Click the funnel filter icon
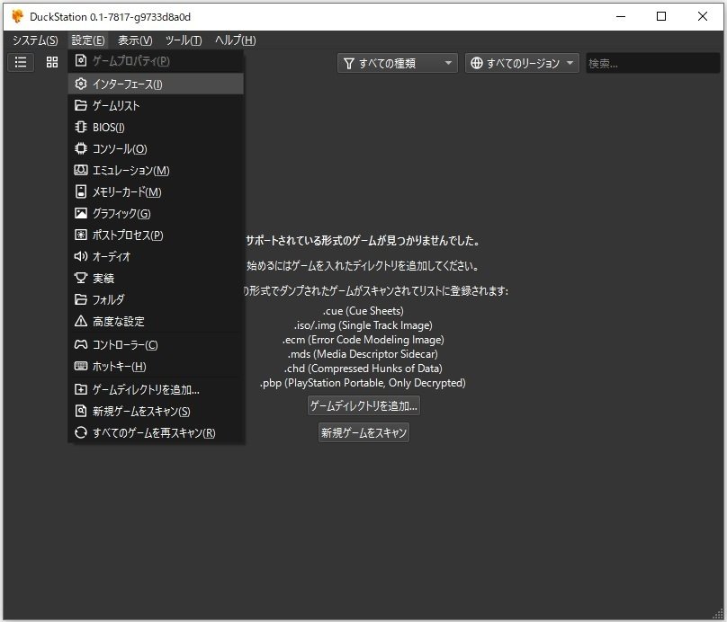 click(349, 64)
